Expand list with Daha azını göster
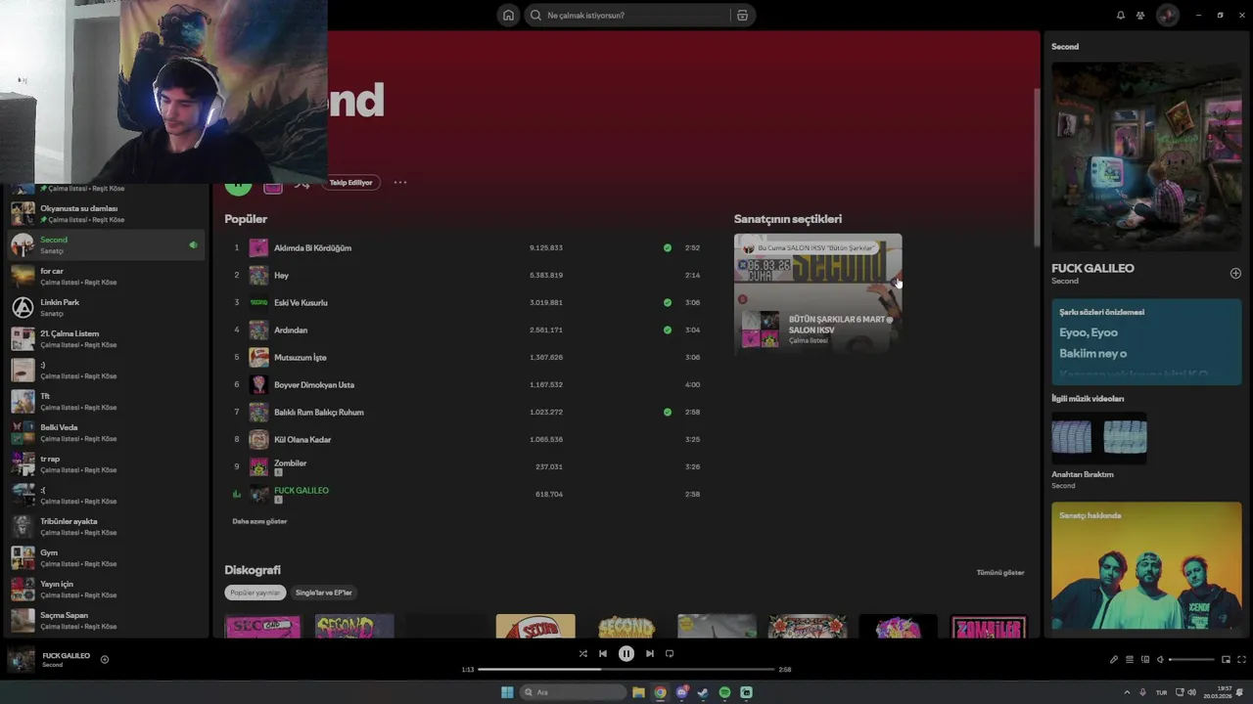The height and width of the screenshot is (704, 1253). tap(259, 521)
